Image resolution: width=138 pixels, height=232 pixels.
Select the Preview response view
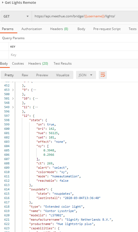click(42, 75)
